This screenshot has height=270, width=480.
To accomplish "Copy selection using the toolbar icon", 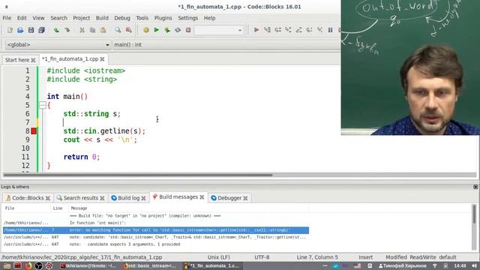I will pos(92,30).
